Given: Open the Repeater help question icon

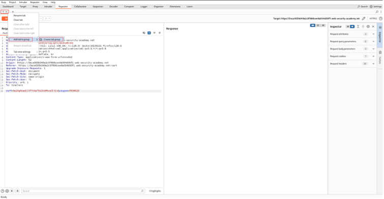Looking at the screenshot, I should [x=380, y=19].
